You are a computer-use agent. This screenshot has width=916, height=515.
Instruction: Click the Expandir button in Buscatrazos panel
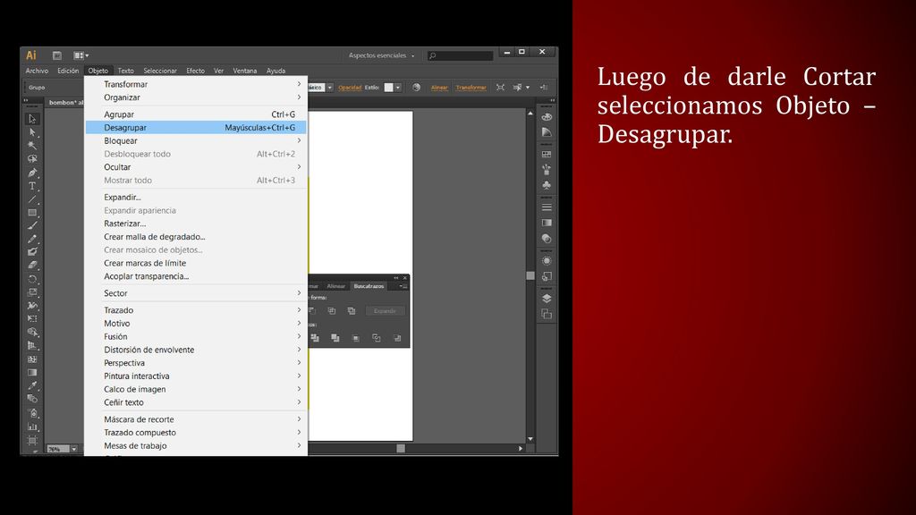point(385,310)
